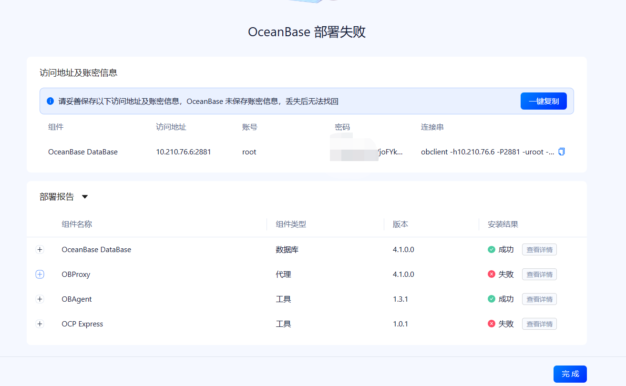
Task: Click the 访问地址及账密信息 heading
Action: pyautogui.click(x=79, y=73)
